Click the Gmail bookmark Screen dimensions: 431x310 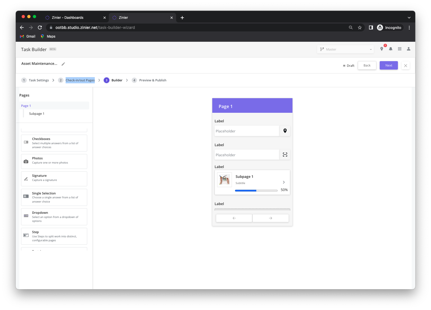(27, 36)
